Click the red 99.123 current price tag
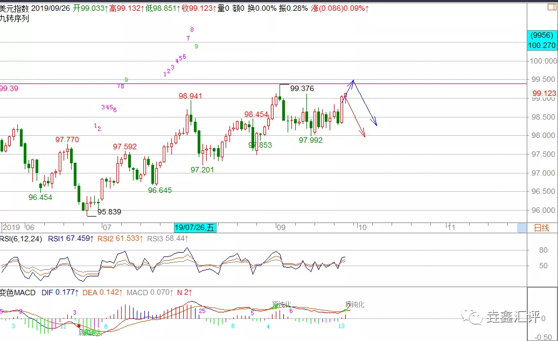The width and height of the screenshot is (558, 341). pyautogui.click(x=544, y=93)
